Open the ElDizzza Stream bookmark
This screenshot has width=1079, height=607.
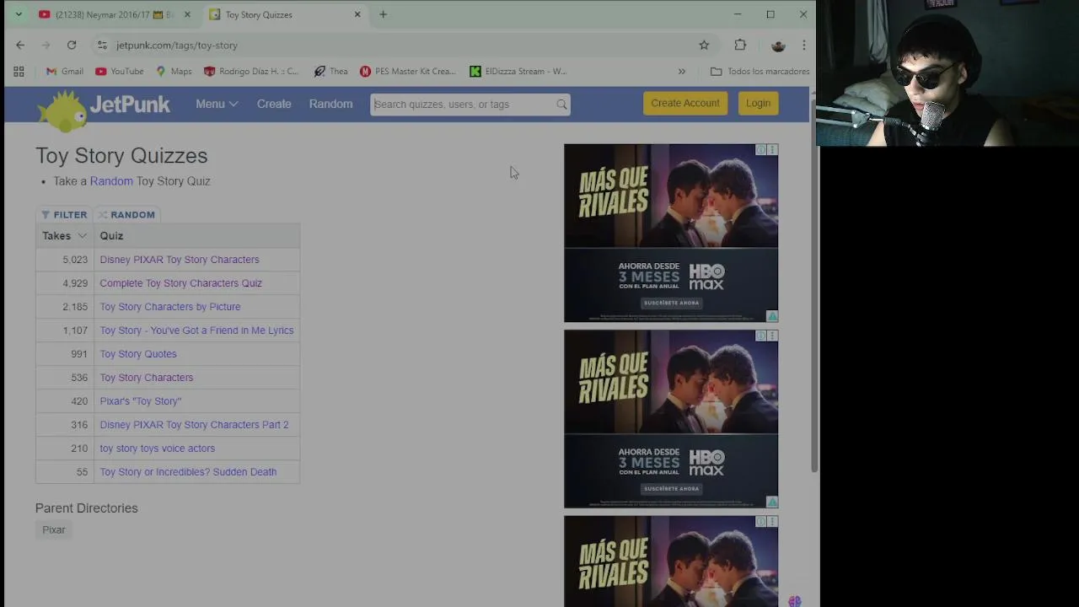[x=518, y=72]
